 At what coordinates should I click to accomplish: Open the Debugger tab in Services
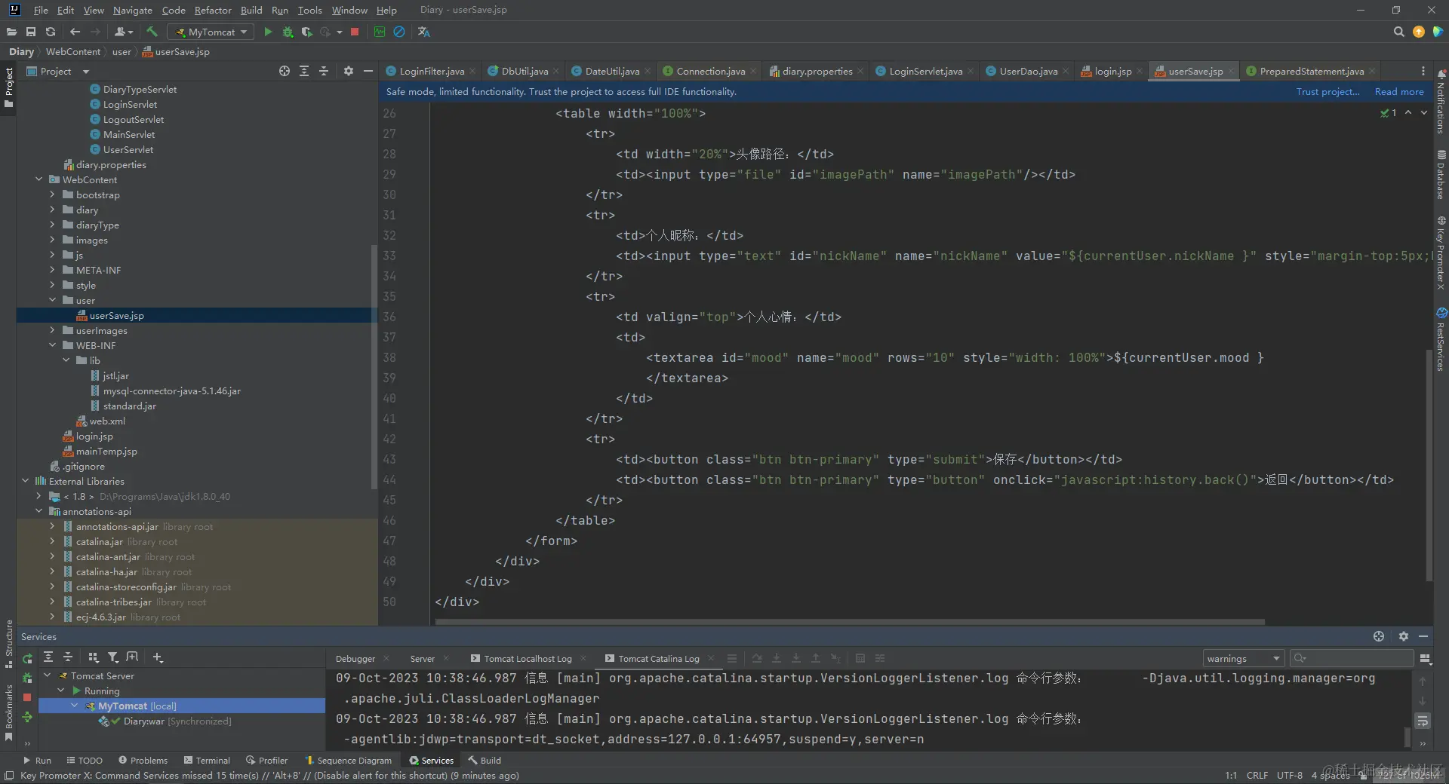(x=355, y=658)
